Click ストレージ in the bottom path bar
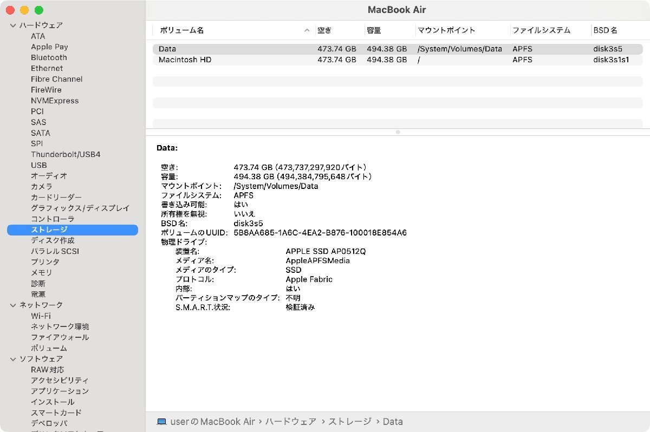Viewport: 650px width, 432px height. (x=350, y=422)
